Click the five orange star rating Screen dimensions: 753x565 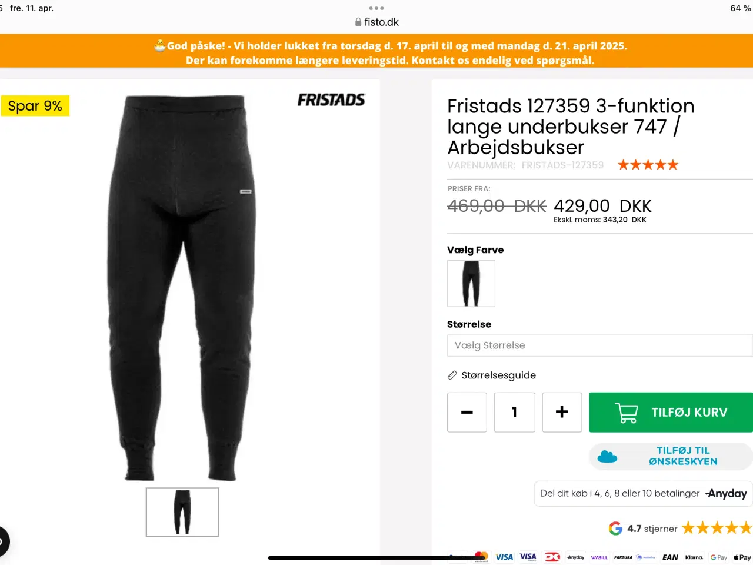(648, 165)
